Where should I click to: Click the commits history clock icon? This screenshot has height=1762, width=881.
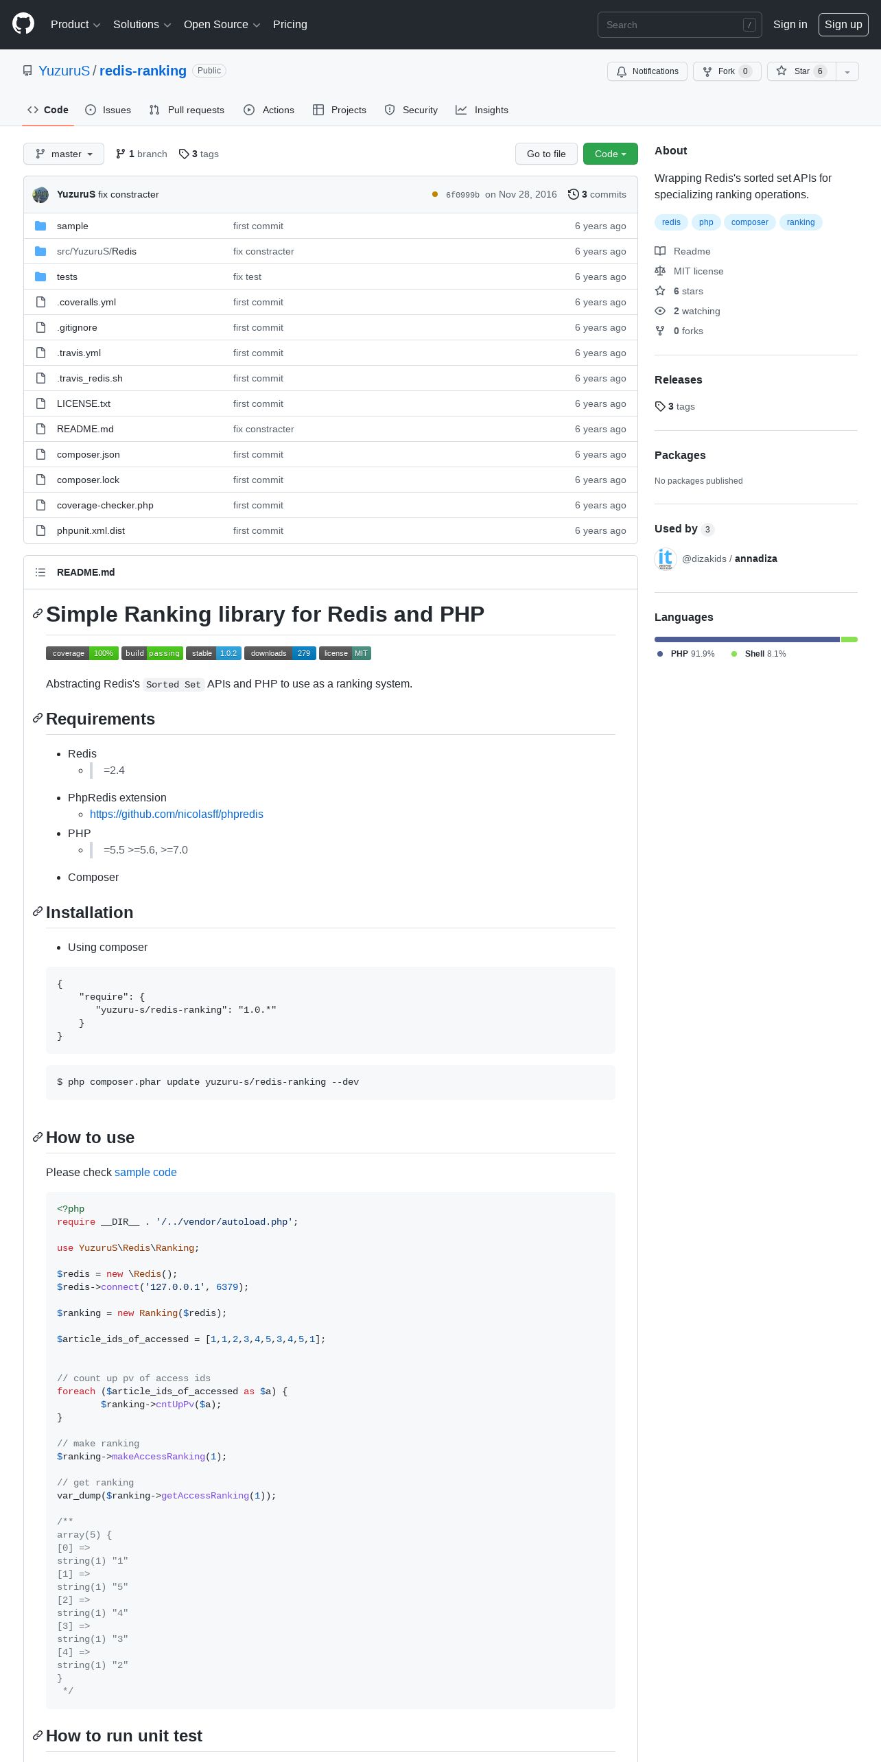coord(574,194)
